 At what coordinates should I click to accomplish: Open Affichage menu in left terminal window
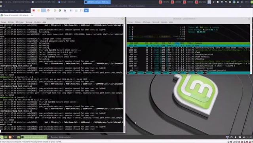20,22
